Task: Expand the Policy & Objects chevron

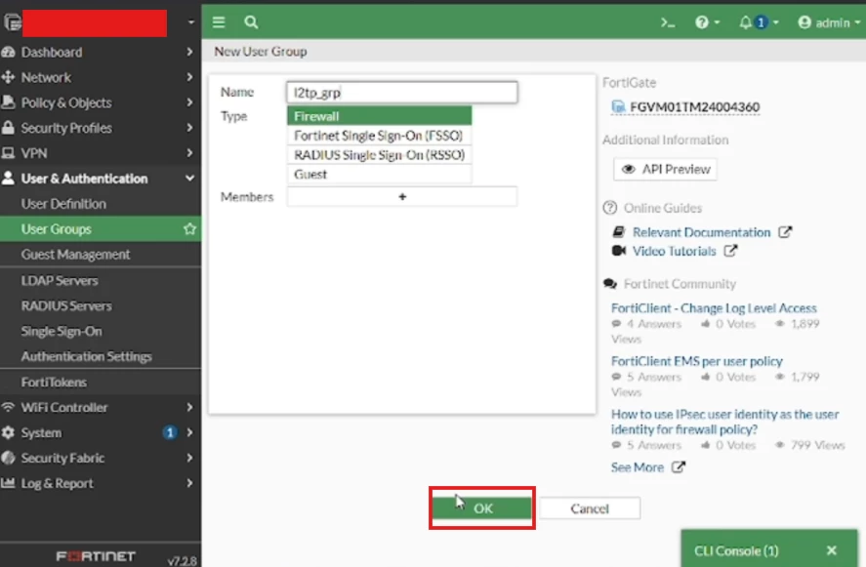Action: pyautogui.click(x=189, y=102)
